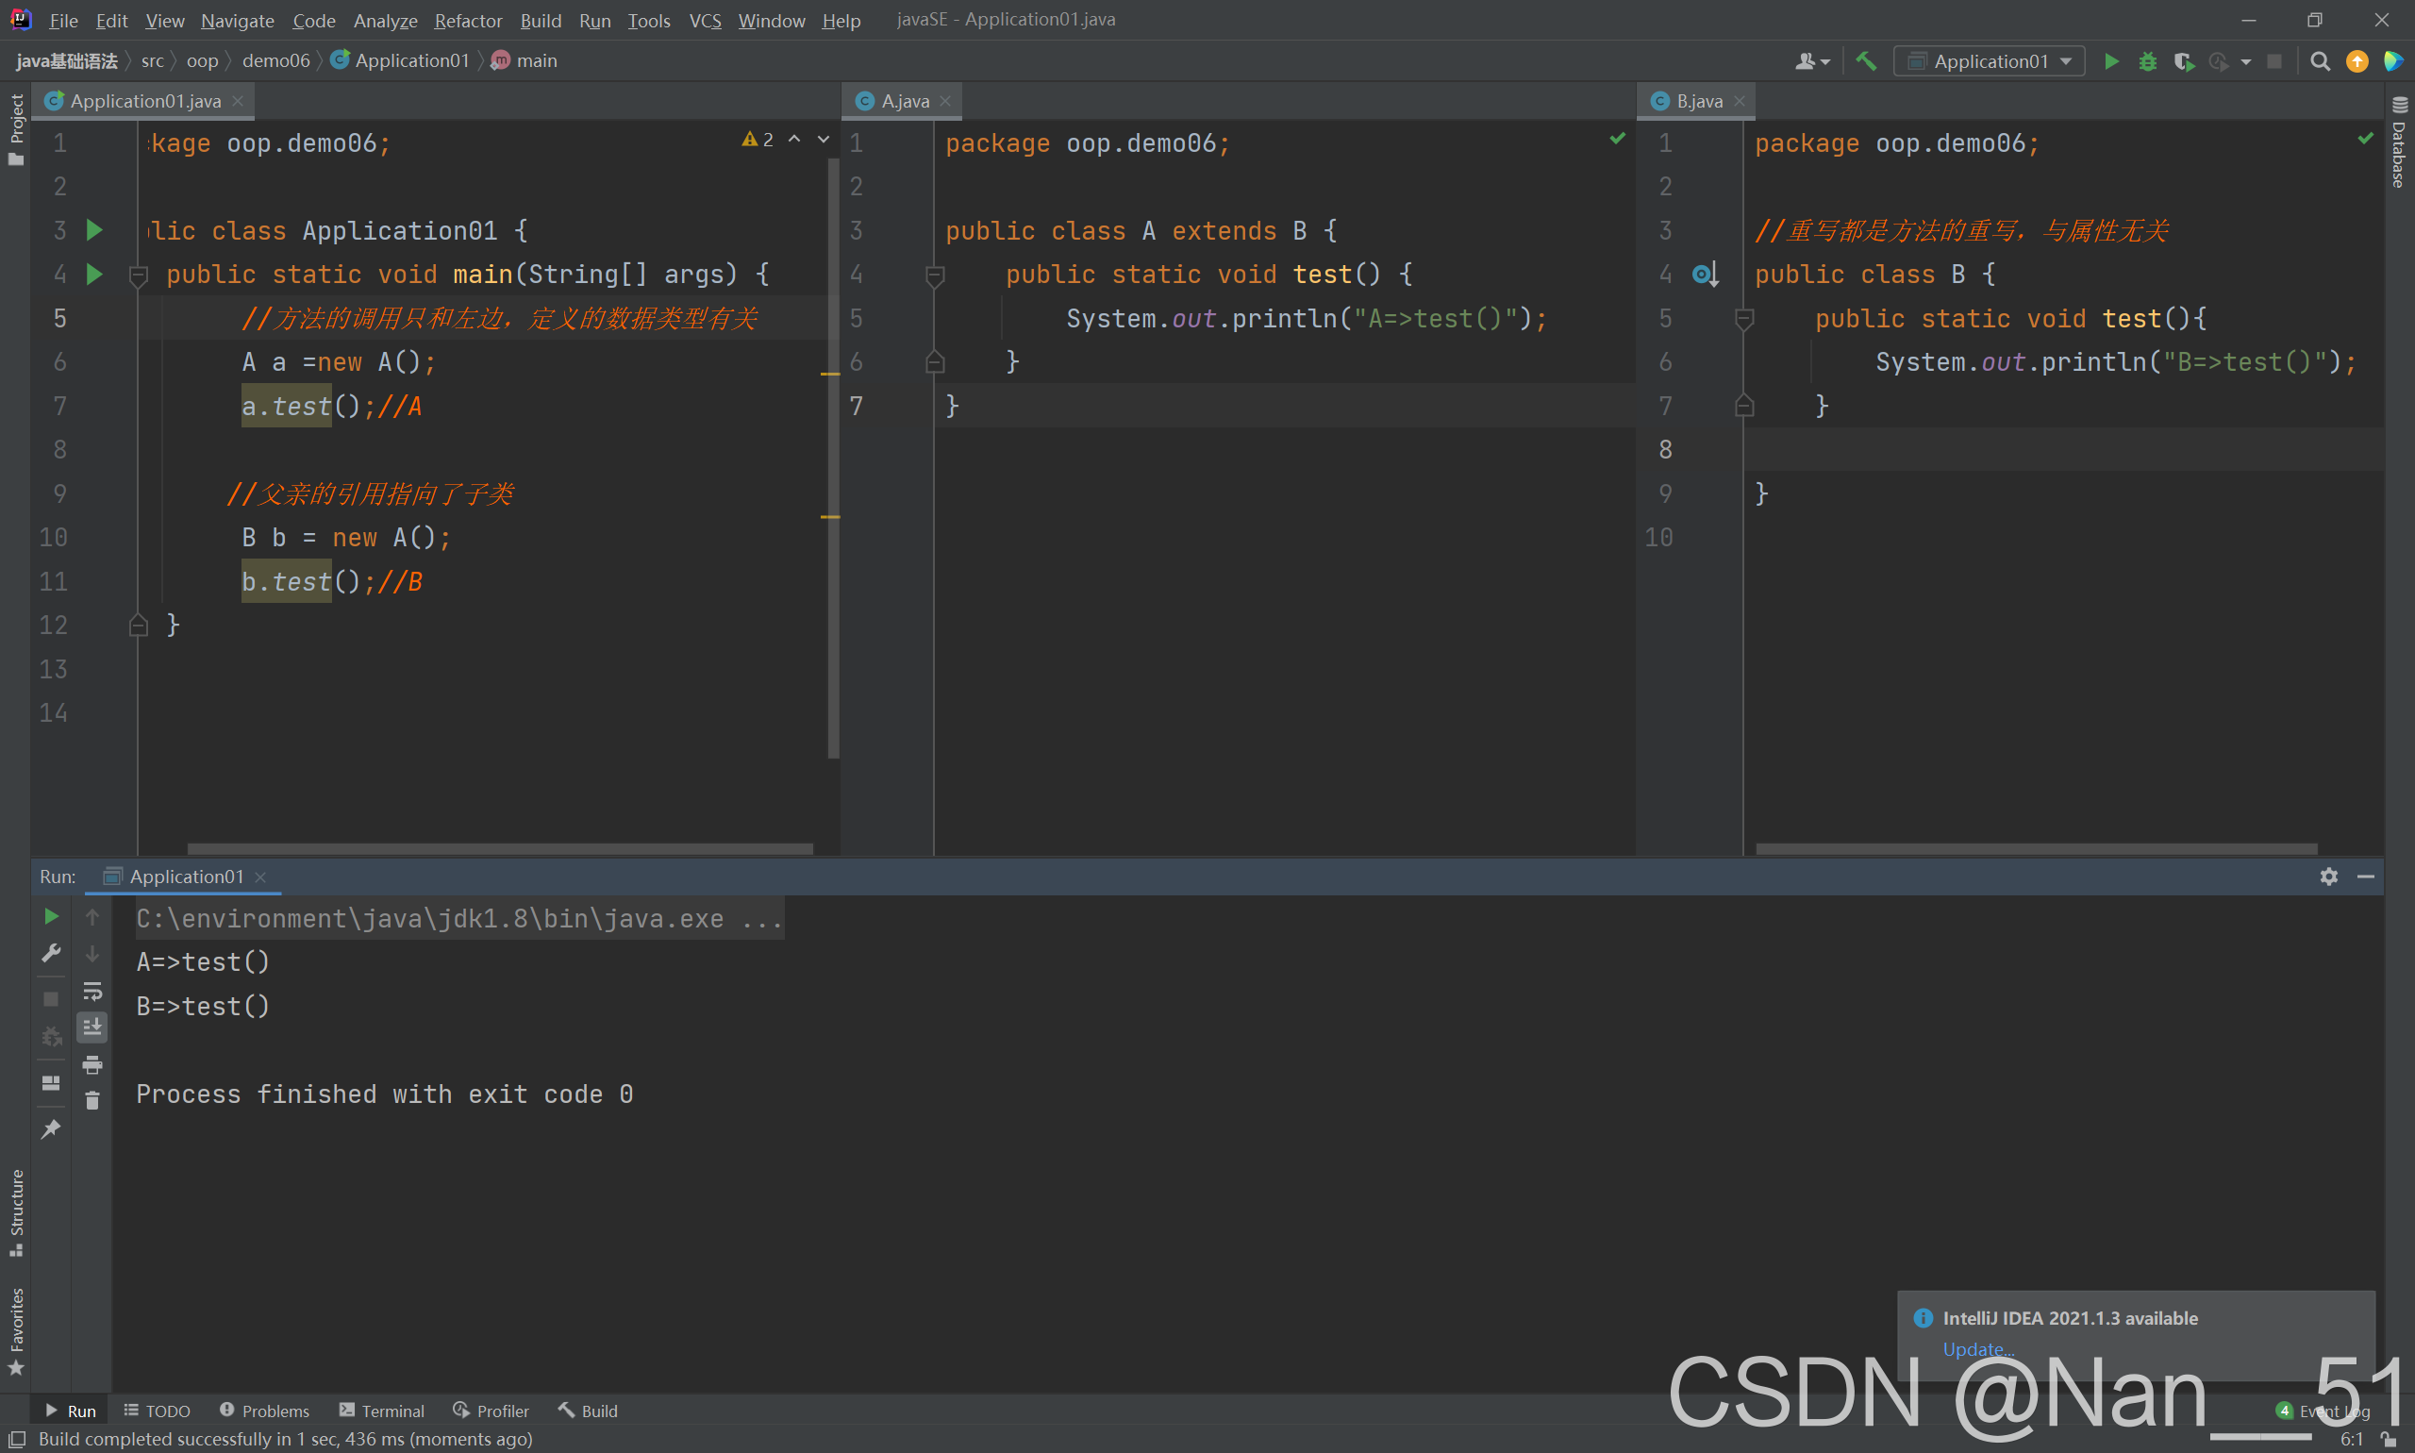The height and width of the screenshot is (1453, 2415).
Task: Click the 6:1 cursor position in the status bar
Action: (x=2352, y=1439)
